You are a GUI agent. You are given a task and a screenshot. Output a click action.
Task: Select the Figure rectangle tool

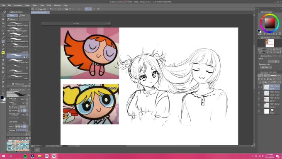pos(3,75)
